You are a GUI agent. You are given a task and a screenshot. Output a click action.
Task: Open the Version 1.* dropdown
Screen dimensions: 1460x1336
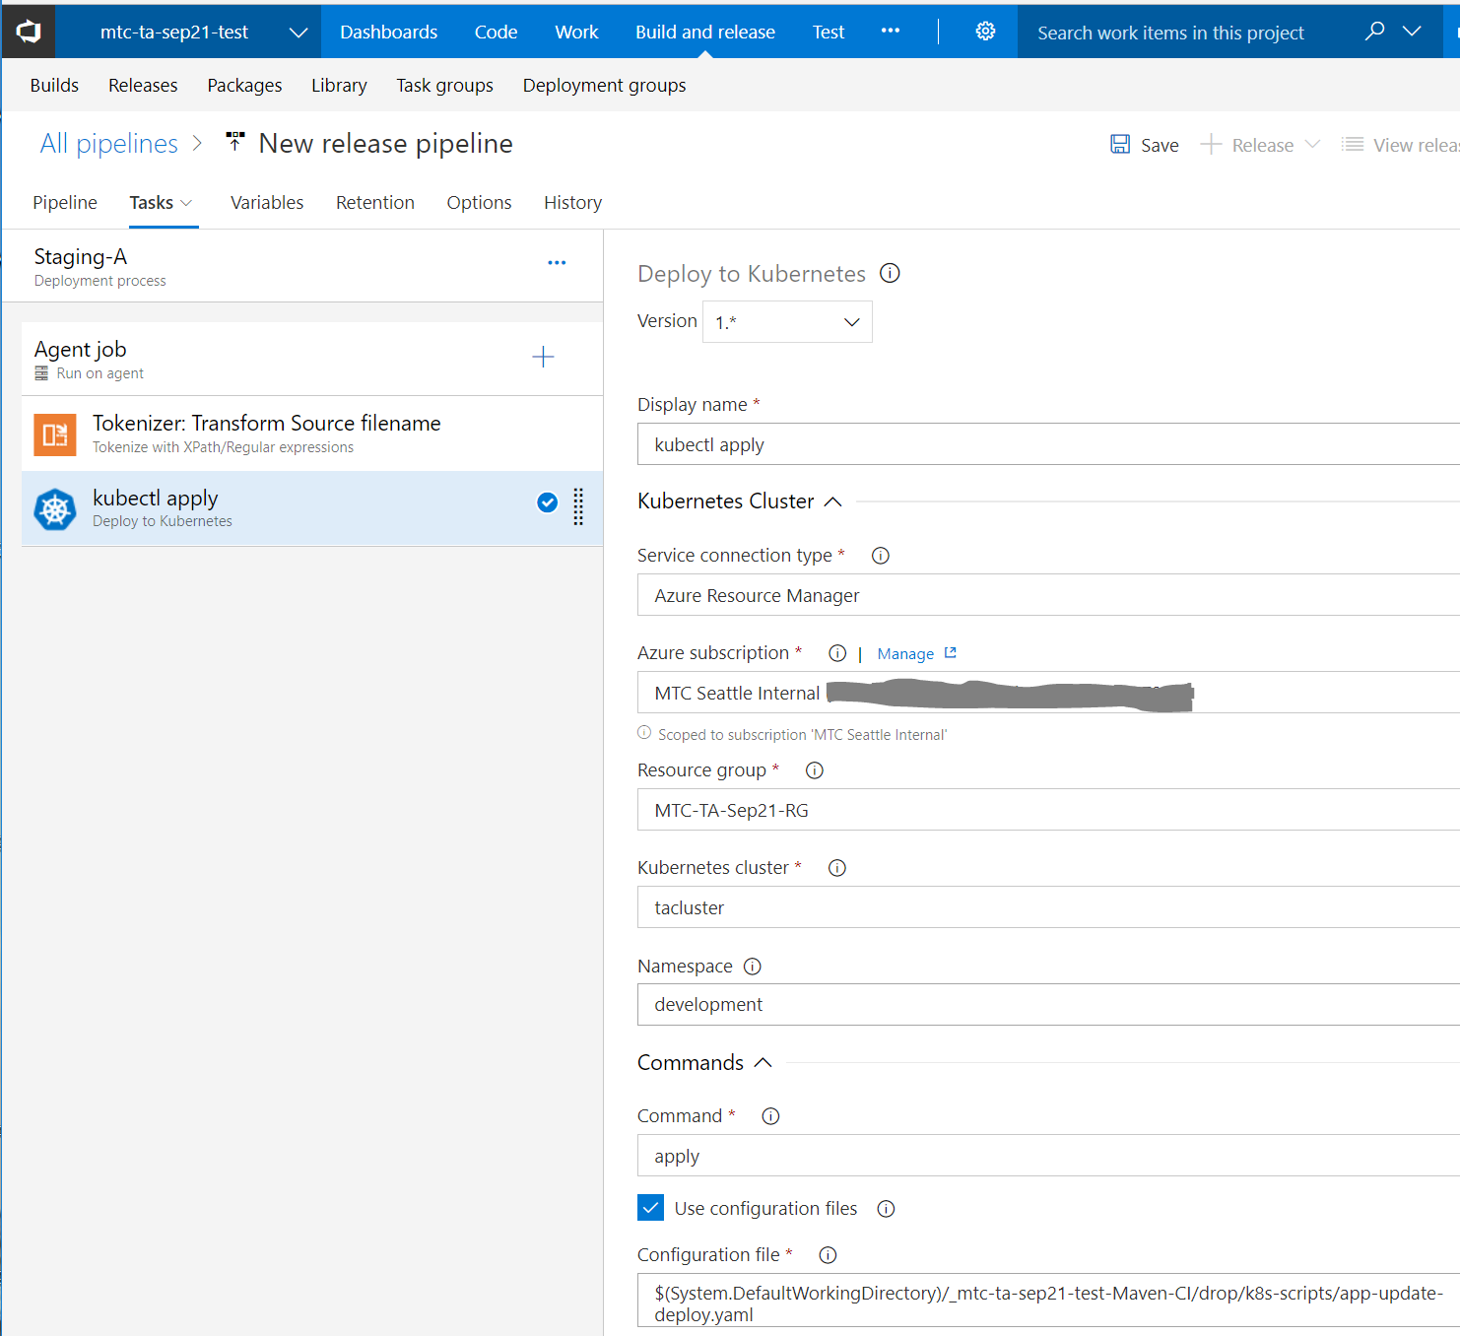[787, 322]
